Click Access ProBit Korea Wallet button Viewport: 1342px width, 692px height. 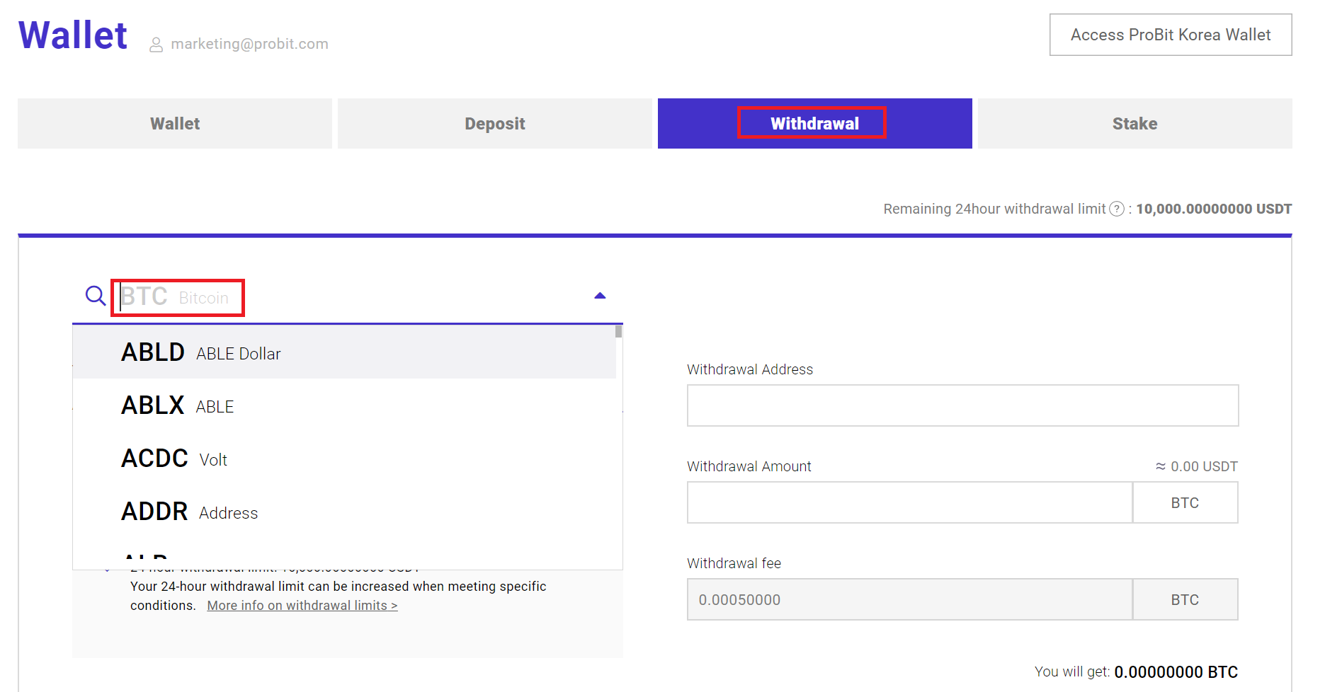pyautogui.click(x=1171, y=35)
